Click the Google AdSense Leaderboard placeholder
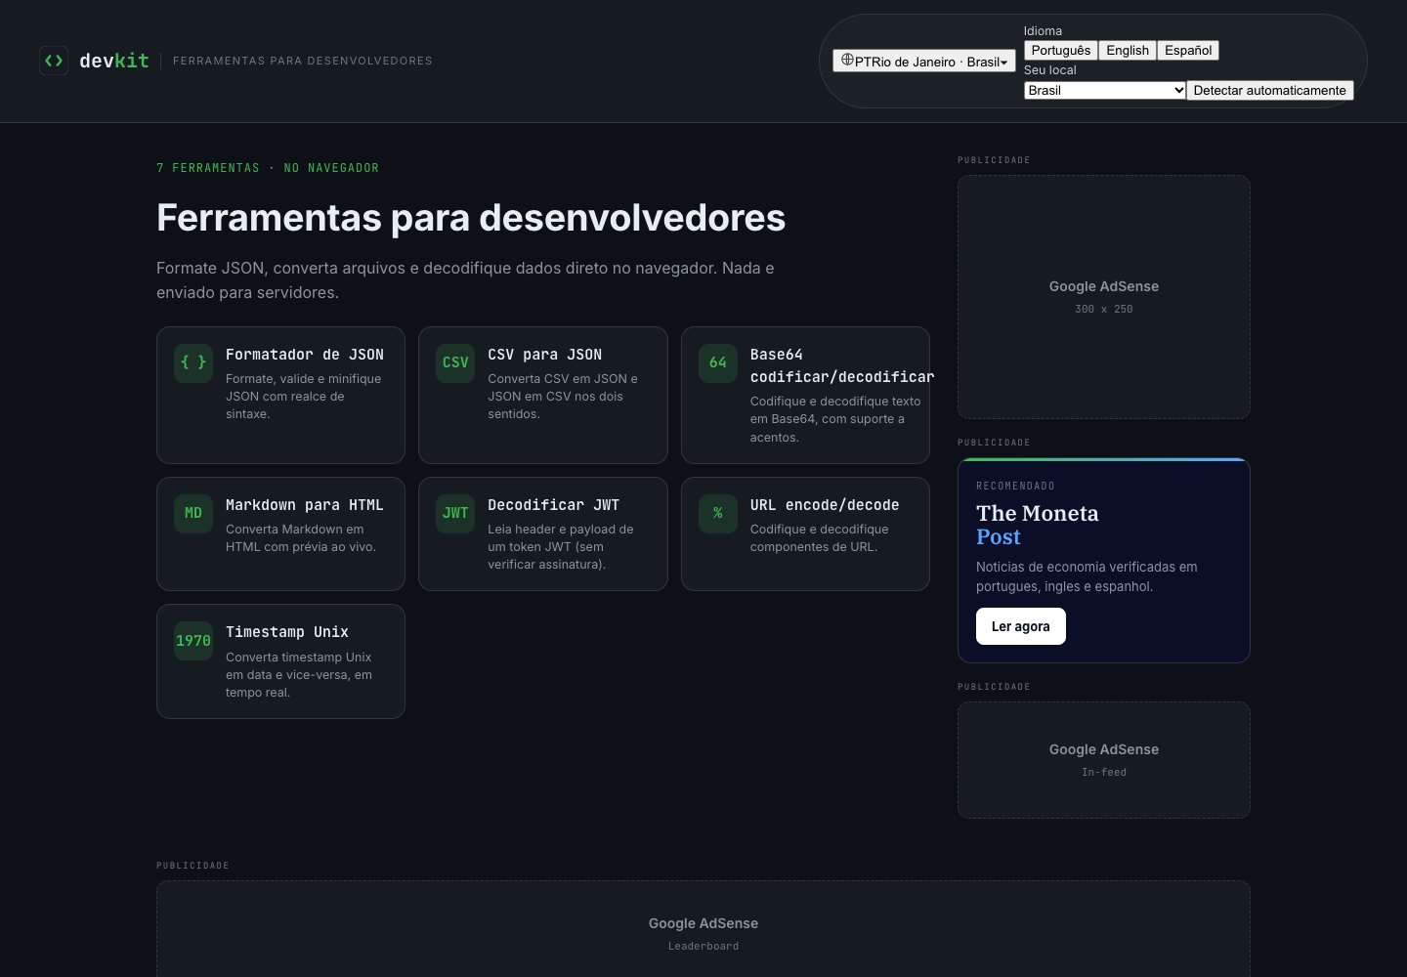 (703, 928)
